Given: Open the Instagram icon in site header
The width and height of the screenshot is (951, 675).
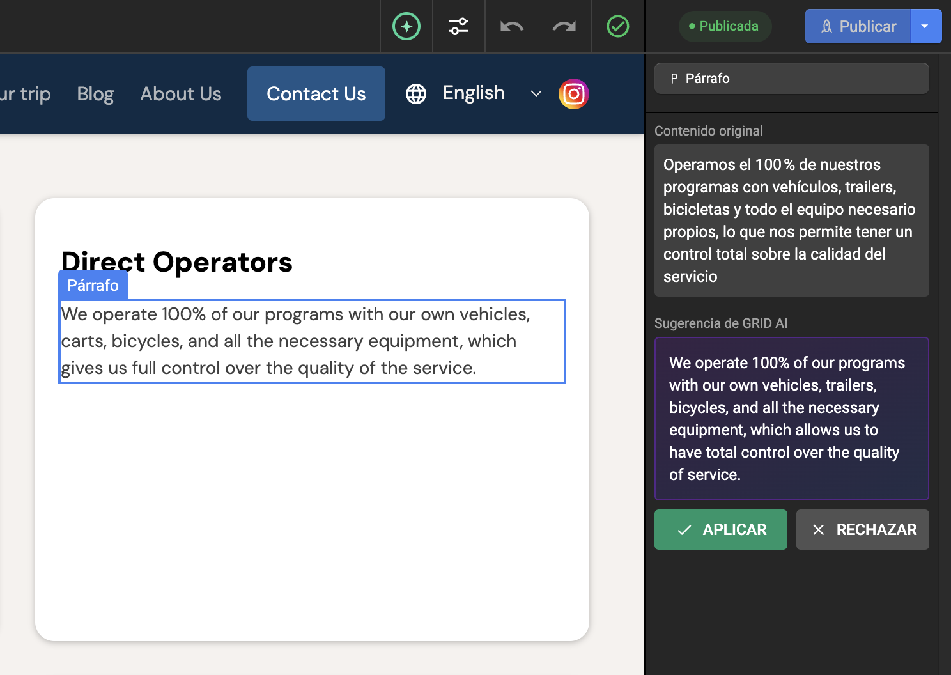Looking at the screenshot, I should 574,94.
